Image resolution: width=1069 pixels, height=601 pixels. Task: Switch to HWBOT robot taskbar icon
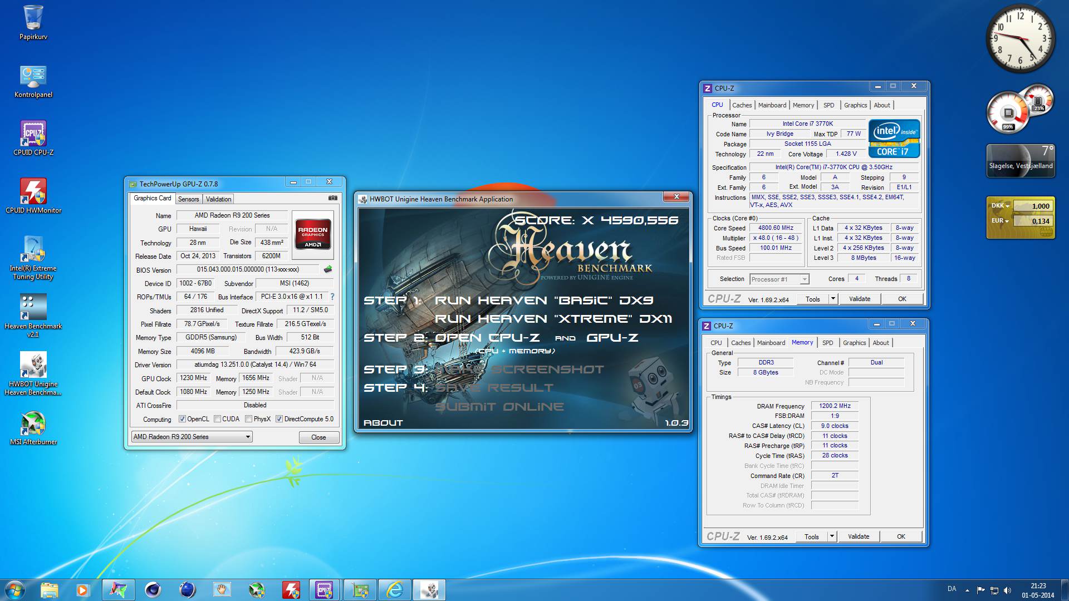coord(429,589)
